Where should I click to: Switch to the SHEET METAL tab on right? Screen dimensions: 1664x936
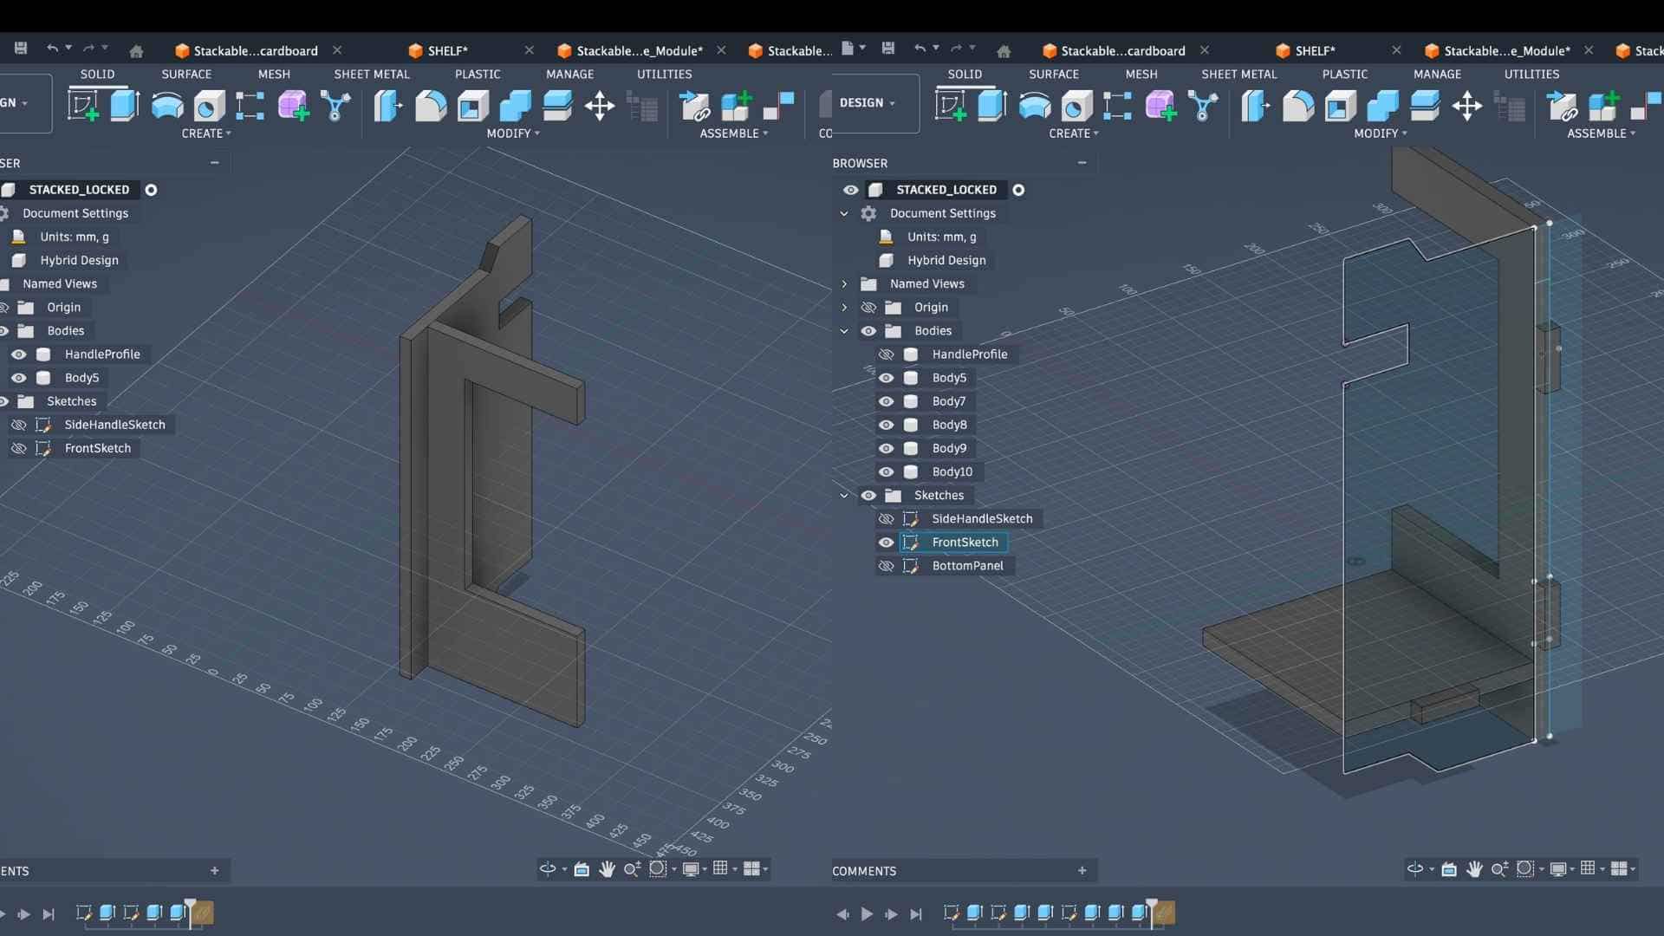click(x=1238, y=75)
